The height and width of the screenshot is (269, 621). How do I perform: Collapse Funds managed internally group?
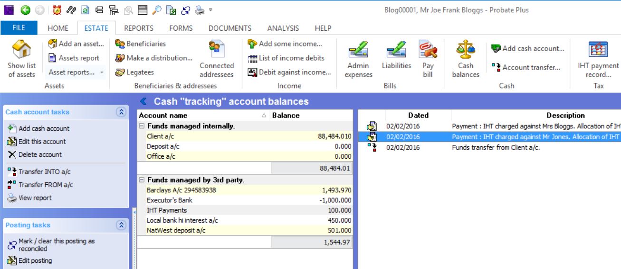(142, 126)
